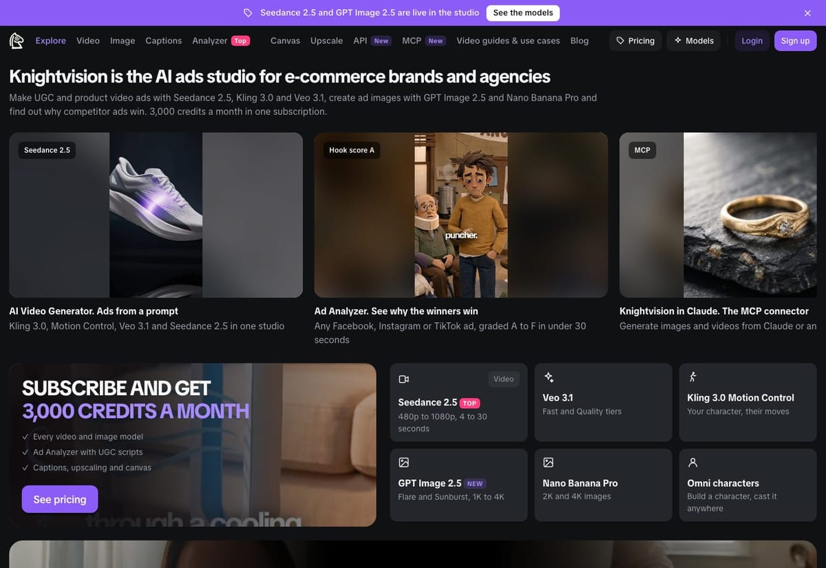The image size is (826, 568).
Task: Click the See the models button
Action: pos(523,13)
